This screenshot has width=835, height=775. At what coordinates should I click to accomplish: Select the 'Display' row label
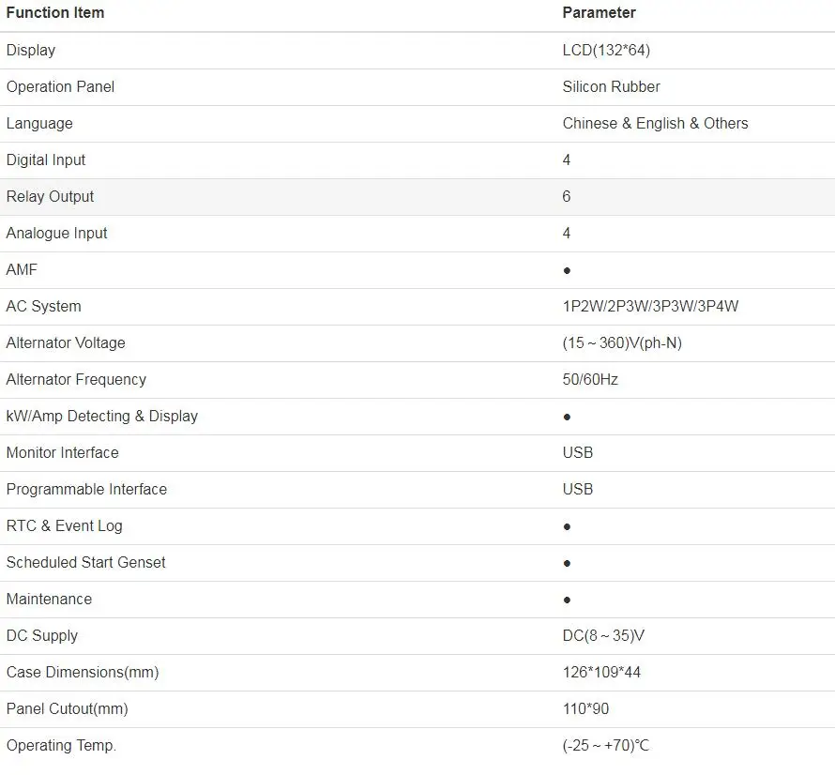31,50
